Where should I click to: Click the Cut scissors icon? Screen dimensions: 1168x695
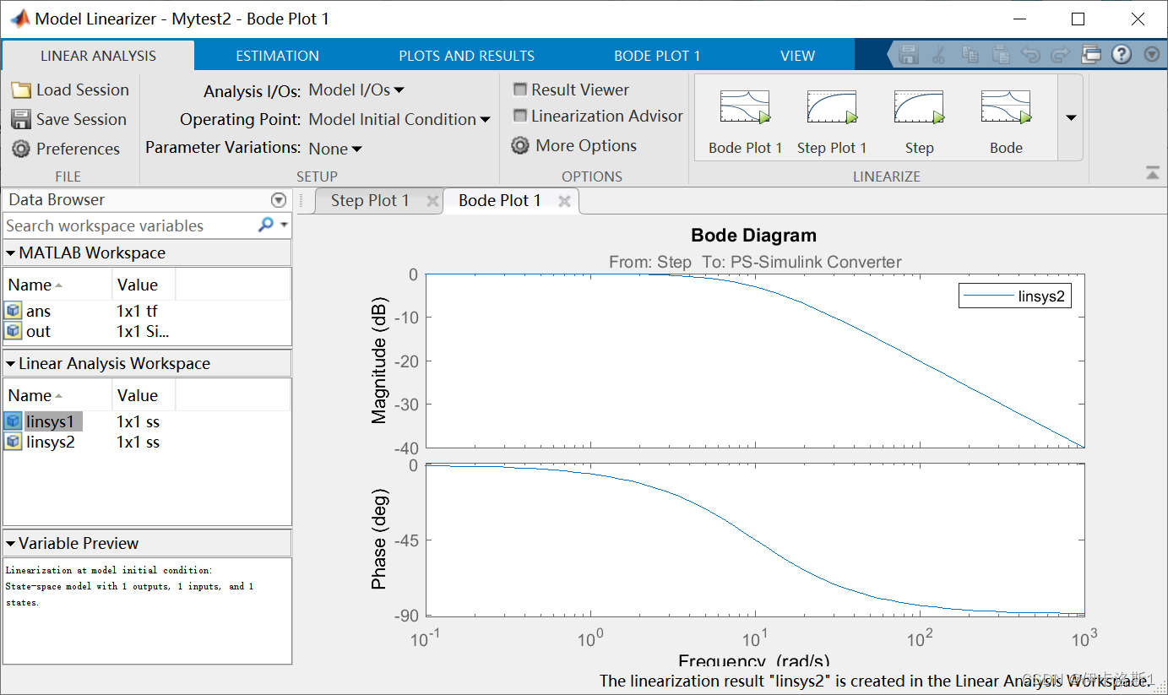pyautogui.click(x=938, y=55)
